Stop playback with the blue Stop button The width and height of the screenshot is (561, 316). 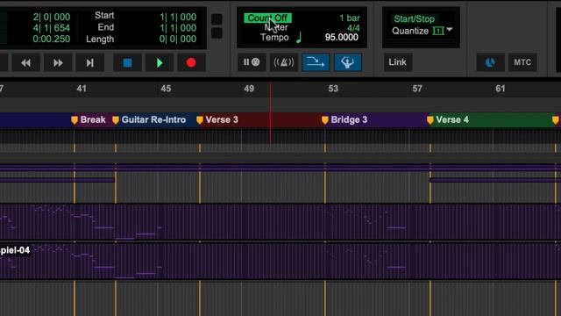[x=127, y=62]
